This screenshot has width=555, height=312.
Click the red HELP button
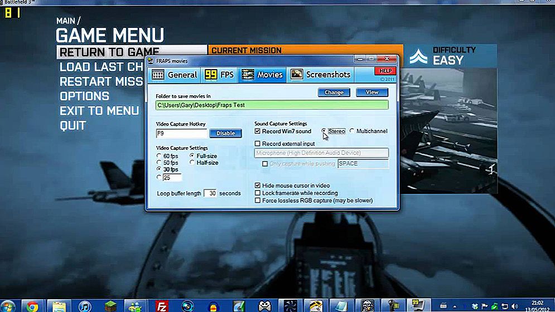(x=385, y=71)
